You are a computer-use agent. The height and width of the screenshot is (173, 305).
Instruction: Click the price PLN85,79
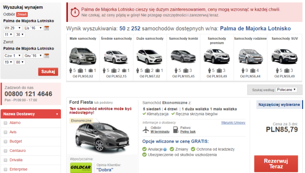[x=282, y=130]
